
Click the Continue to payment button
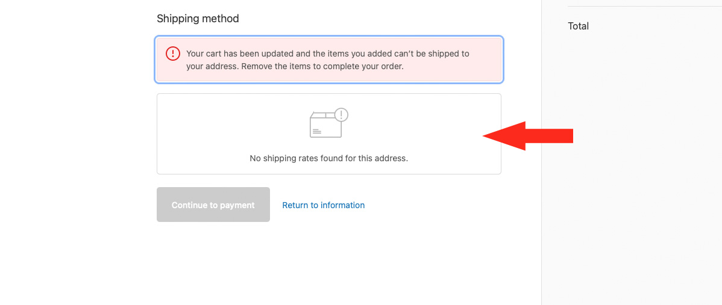(213, 205)
